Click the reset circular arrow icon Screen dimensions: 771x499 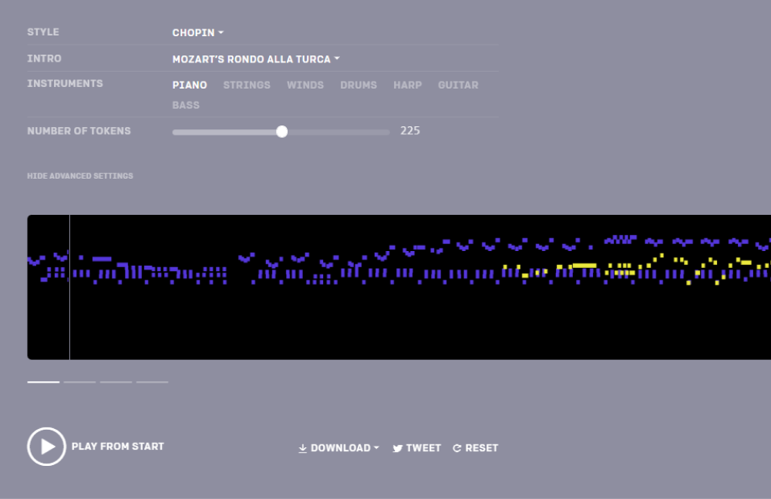[x=456, y=448]
